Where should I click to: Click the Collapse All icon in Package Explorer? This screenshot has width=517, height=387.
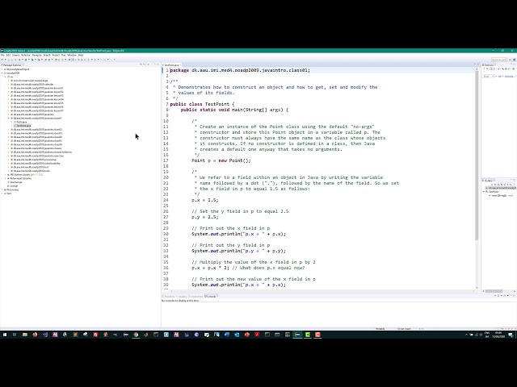(141, 64)
